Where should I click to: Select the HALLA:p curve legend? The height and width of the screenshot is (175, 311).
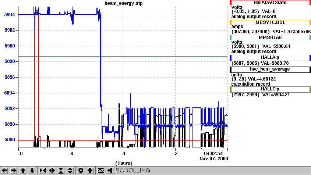point(270,57)
